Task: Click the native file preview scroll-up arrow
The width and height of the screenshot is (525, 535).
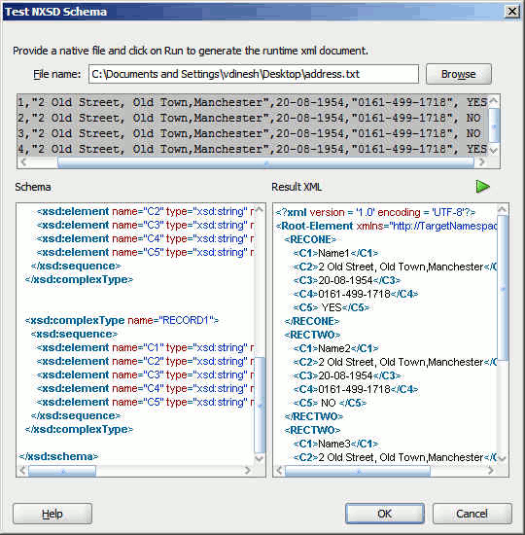Action: (494, 101)
